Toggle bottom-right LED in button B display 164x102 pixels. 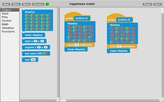pyautogui.click(x=133, y=42)
